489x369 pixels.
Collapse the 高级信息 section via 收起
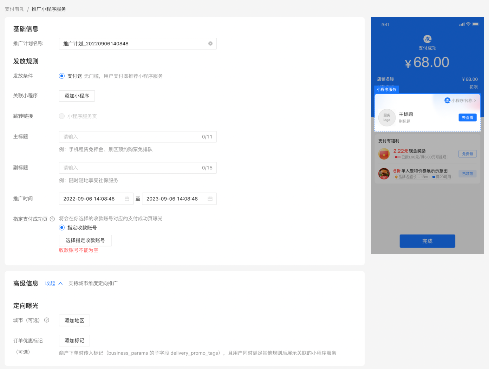[x=54, y=283]
